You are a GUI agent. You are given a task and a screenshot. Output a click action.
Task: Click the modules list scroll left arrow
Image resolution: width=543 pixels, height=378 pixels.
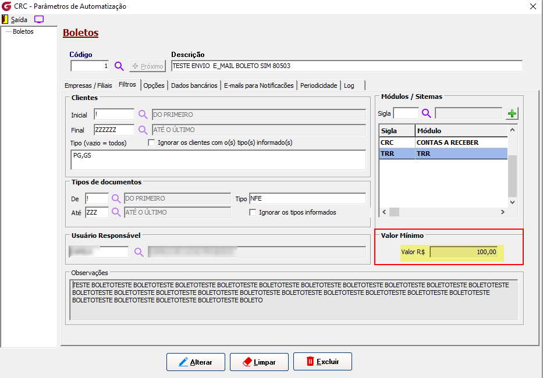(x=384, y=212)
